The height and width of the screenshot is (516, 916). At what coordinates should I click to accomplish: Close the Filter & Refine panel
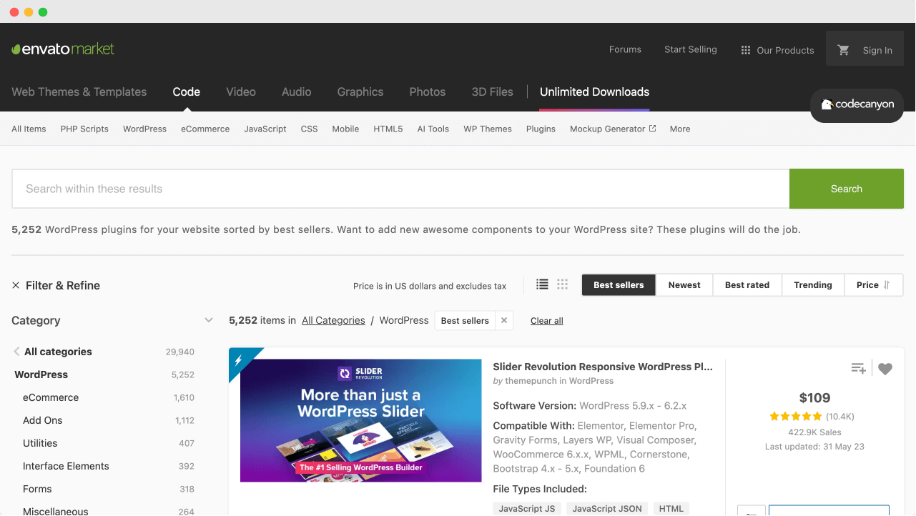point(16,285)
